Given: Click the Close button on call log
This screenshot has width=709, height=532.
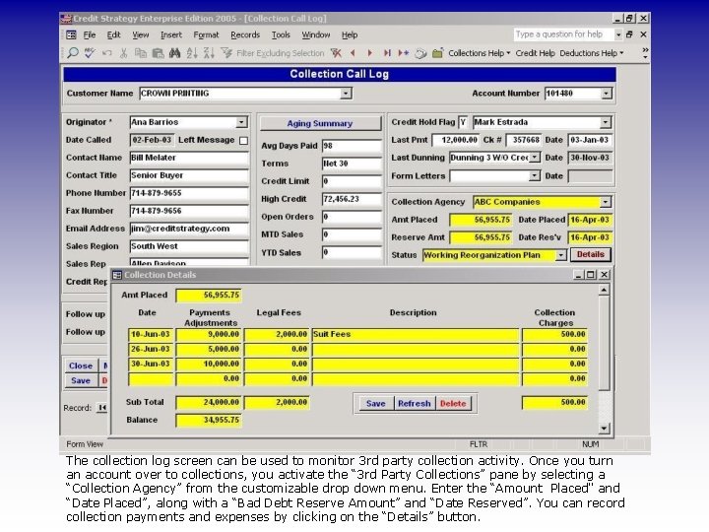Looking at the screenshot, I should click(x=81, y=366).
